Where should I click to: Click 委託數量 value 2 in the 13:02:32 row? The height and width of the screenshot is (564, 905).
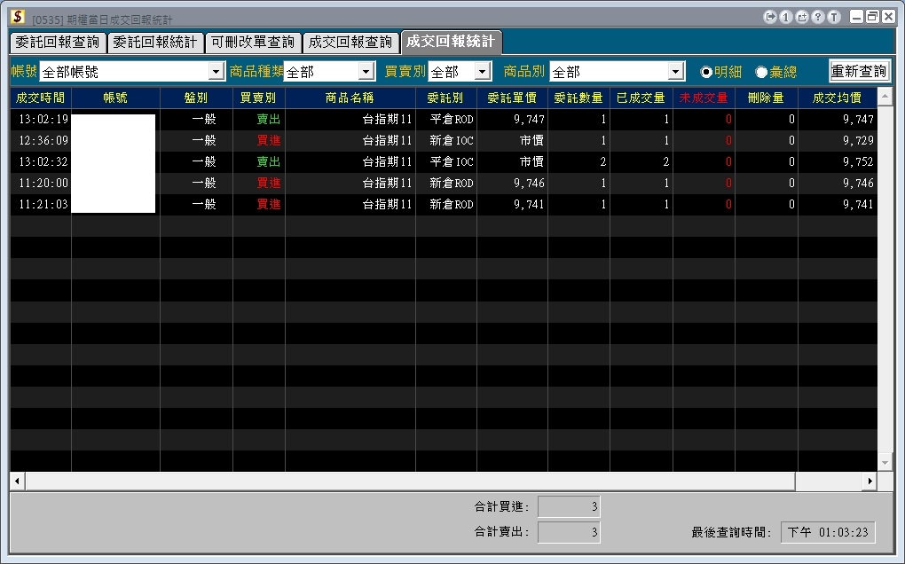point(603,162)
